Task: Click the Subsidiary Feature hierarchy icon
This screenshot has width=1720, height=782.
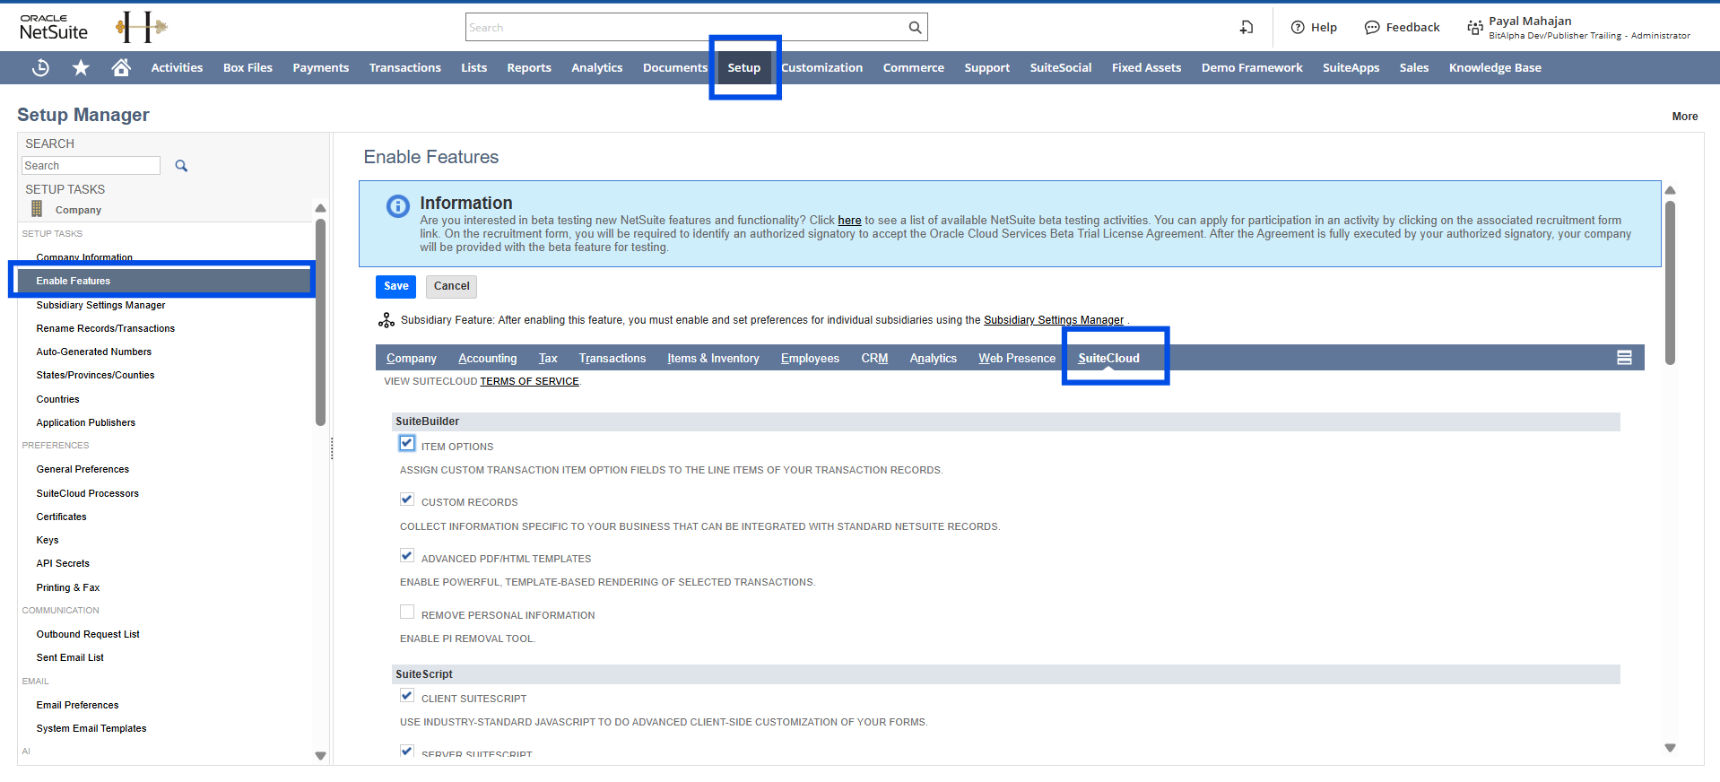Action: click(387, 320)
